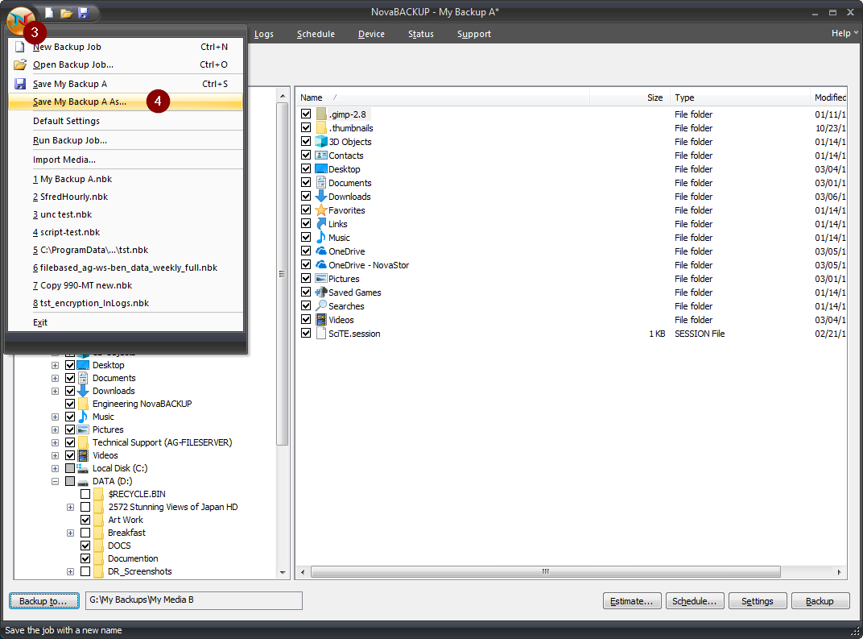Image resolution: width=863 pixels, height=639 pixels.
Task: Open Default Settings from the menu
Action: point(126,121)
